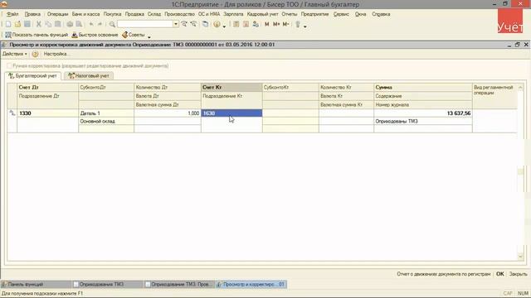Open the Кадровый учет menu
Viewport: 531px width, 298px height.
262,14
